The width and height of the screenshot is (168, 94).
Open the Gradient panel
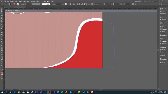[x=163, y=23]
